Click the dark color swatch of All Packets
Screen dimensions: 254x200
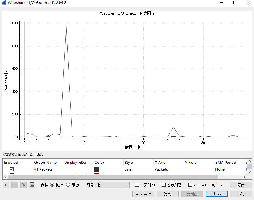(x=97, y=169)
